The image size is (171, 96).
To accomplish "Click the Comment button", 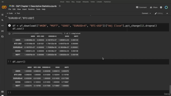I will click(x=141, y=7).
